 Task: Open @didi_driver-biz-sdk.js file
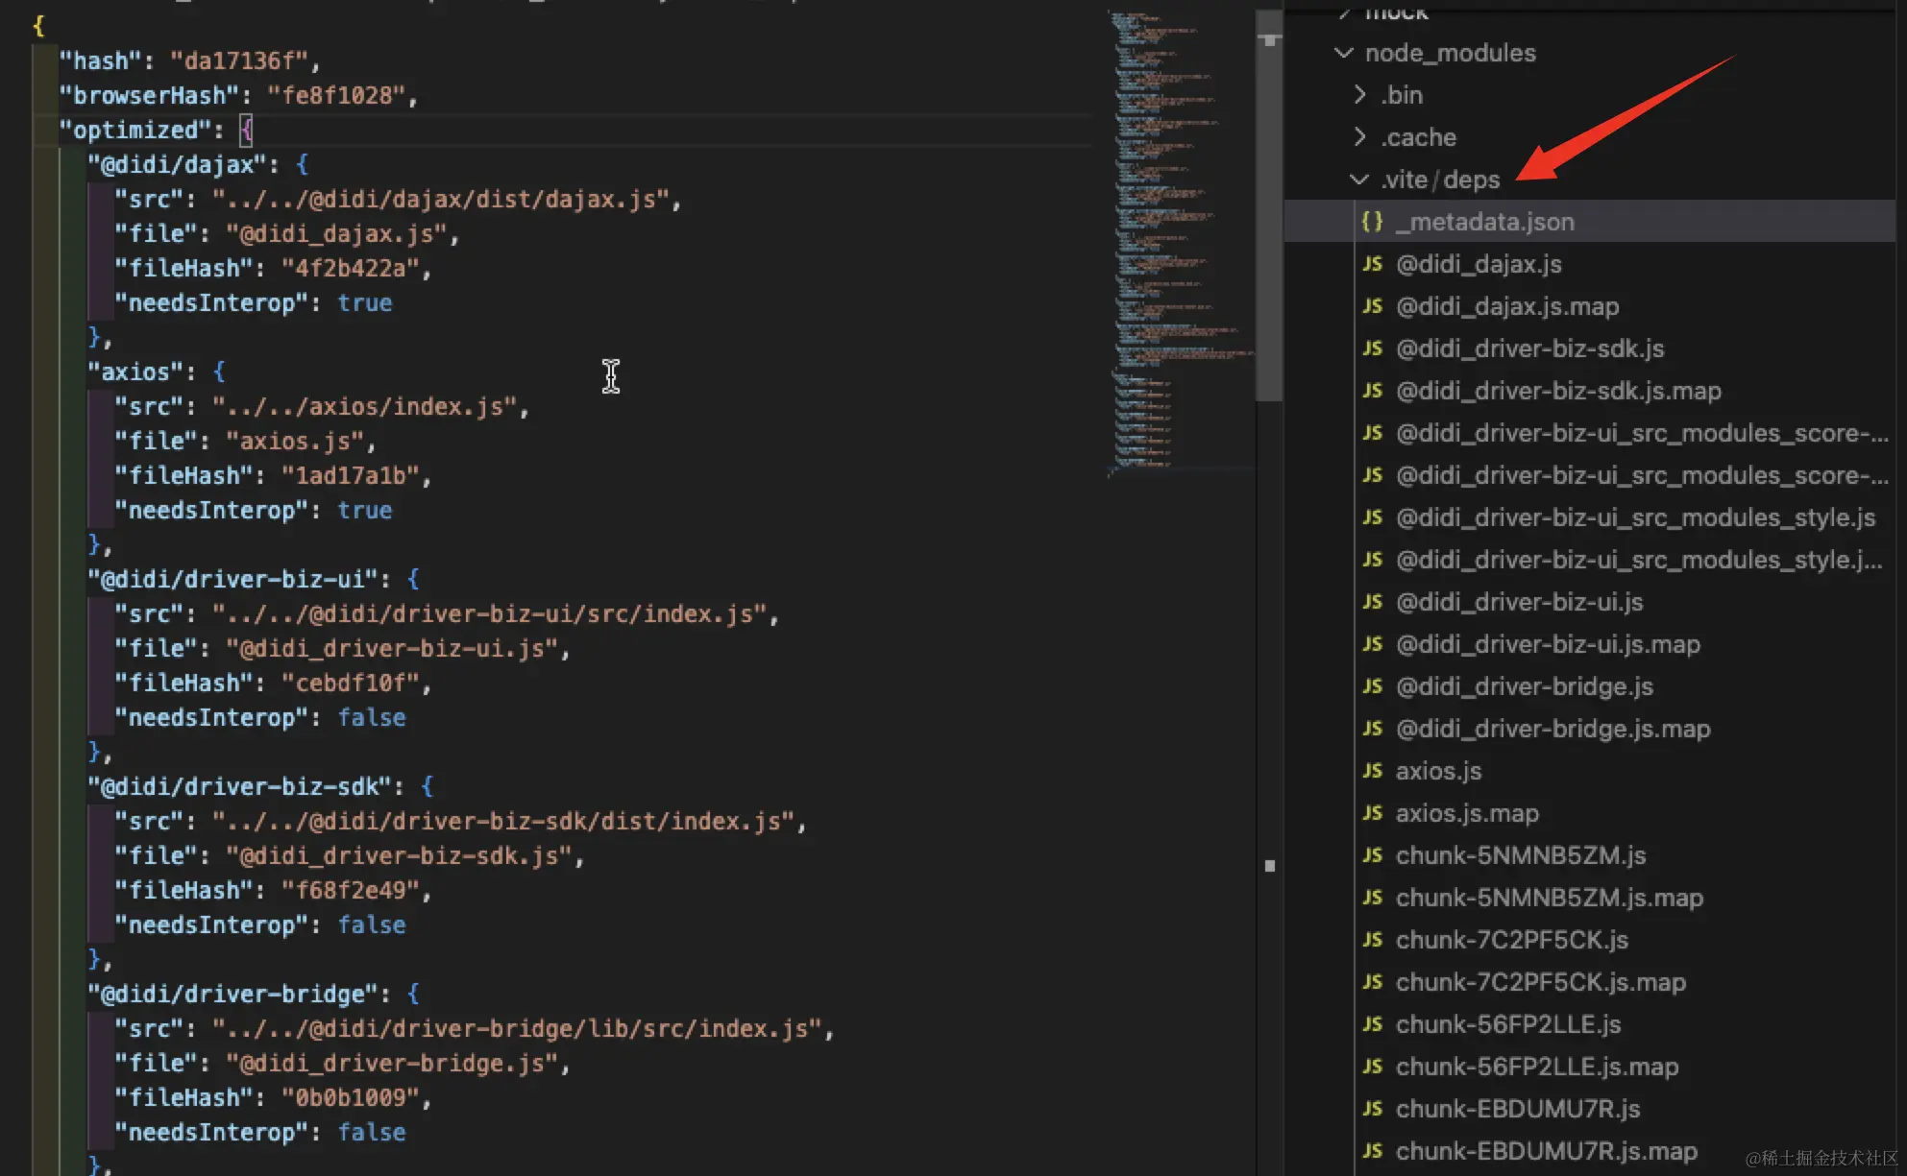click(x=1529, y=348)
